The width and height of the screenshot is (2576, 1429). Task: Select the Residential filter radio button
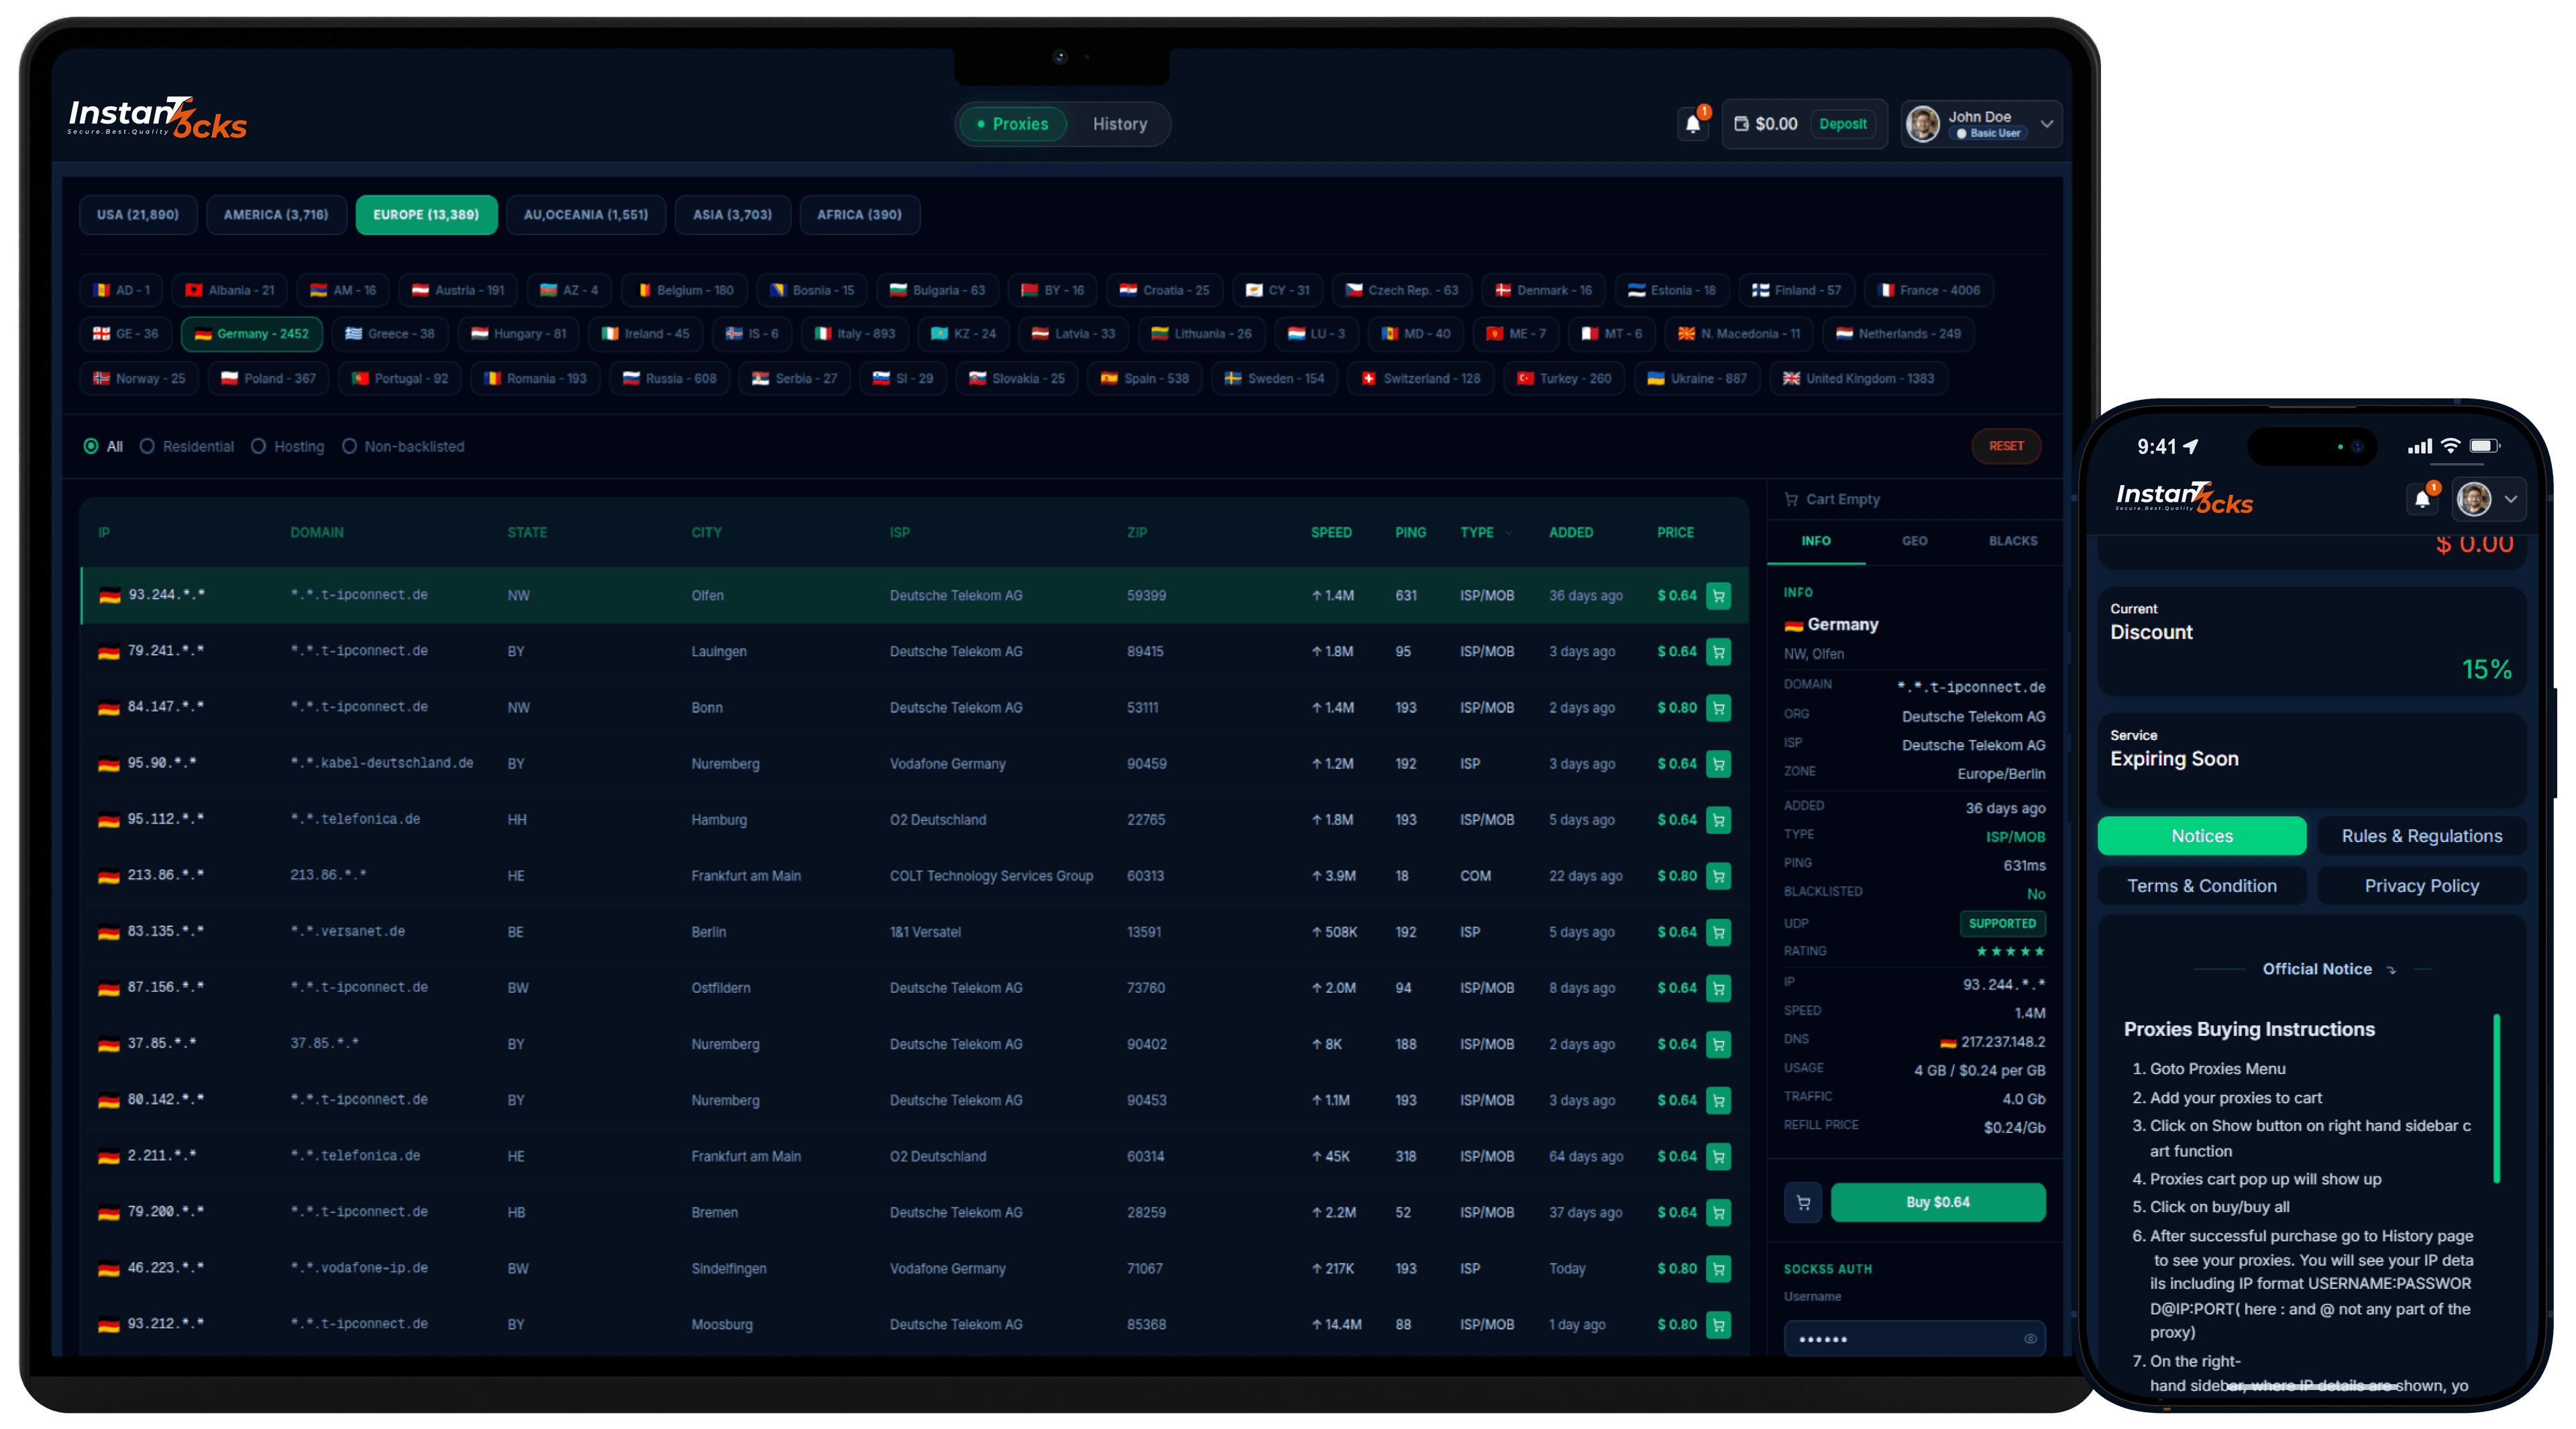pyautogui.click(x=147, y=447)
